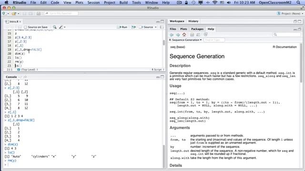Click the Help forward arrow icon
The width and height of the screenshot is (305, 171).
pos(178,35)
